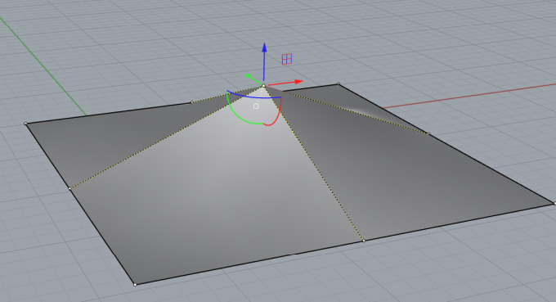Image resolution: width=556 pixels, height=302 pixels.
Task: Click the gumball planar move square handle
Action: (x=287, y=59)
